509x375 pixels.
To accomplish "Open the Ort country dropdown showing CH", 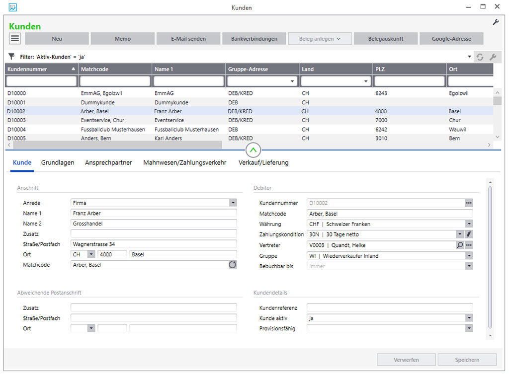I will tap(91, 254).
